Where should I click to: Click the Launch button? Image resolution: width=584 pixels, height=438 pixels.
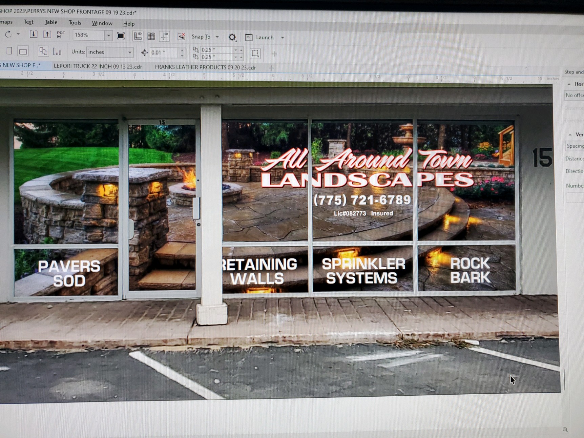264,37
